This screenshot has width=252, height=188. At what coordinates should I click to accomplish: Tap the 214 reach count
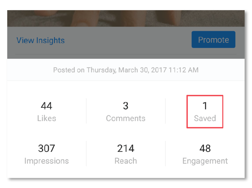(126, 148)
